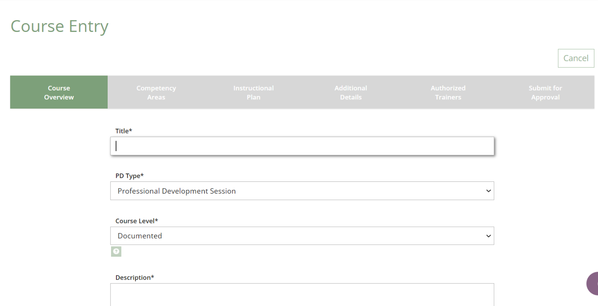Click the help question mark icon under Course Level
The width and height of the screenshot is (598, 306).
coord(116,252)
